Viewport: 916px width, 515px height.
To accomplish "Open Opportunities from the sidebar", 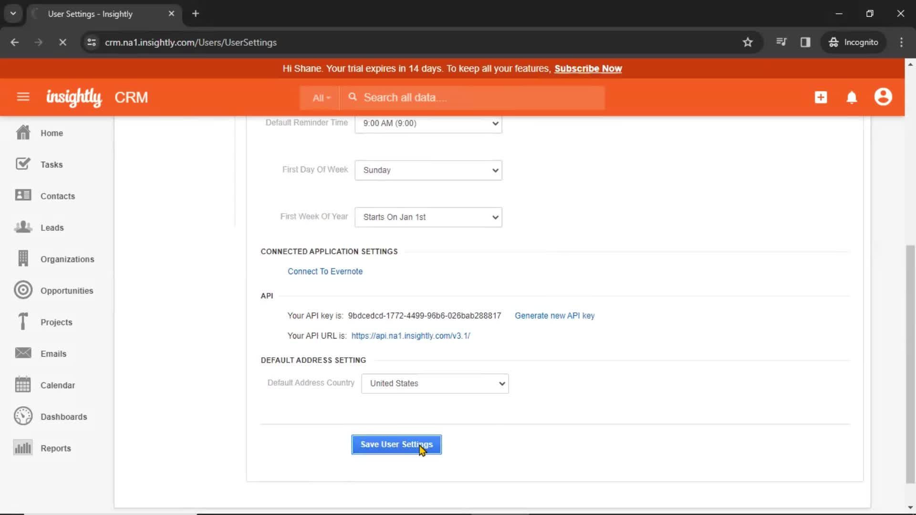I will tap(67, 290).
